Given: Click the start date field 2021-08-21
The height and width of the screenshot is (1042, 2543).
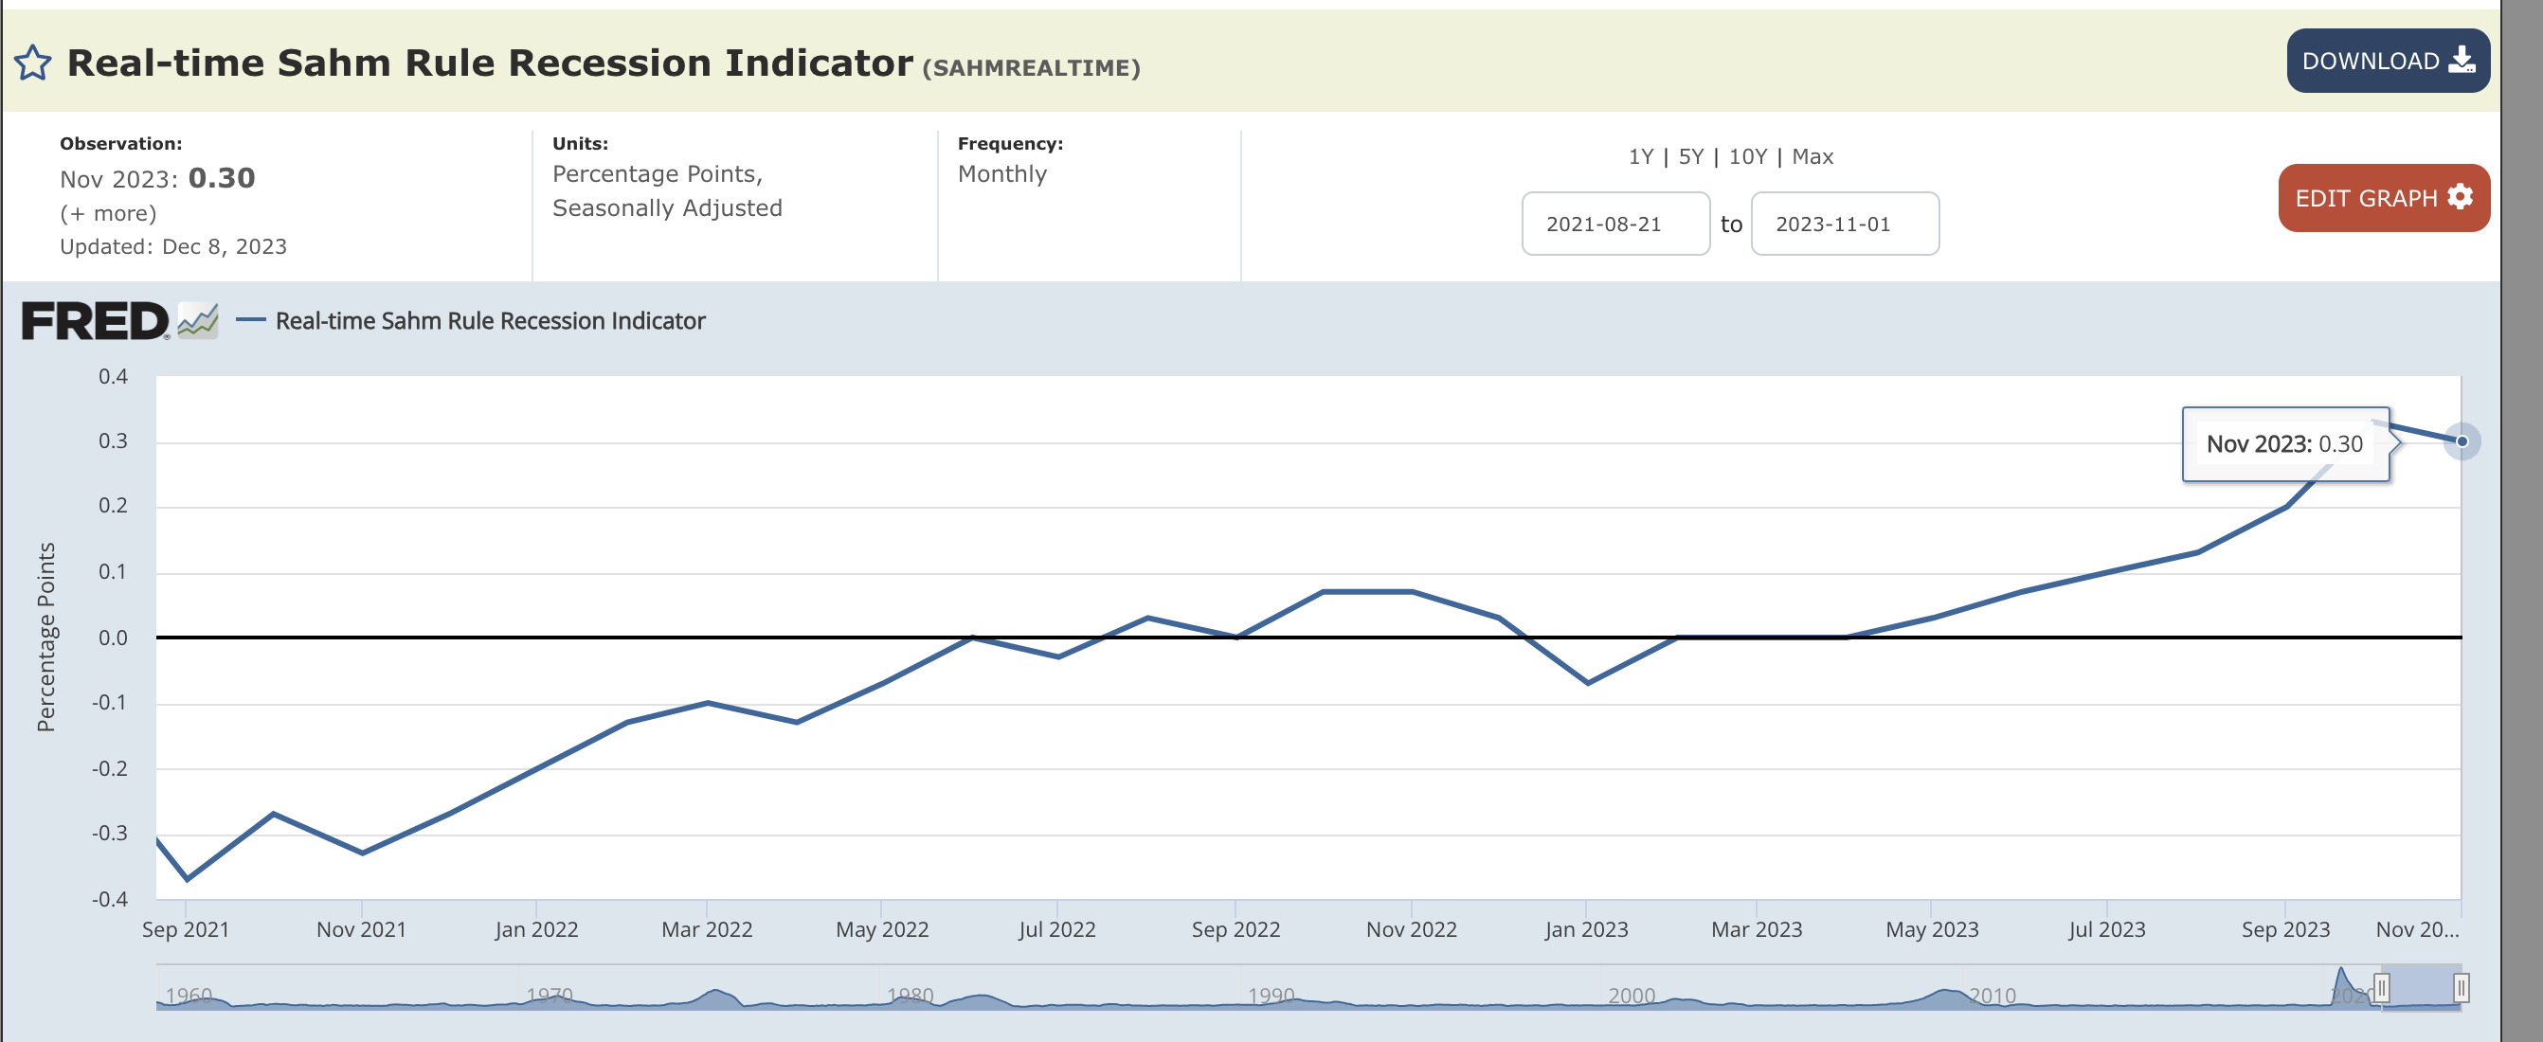Looking at the screenshot, I should (1615, 224).
